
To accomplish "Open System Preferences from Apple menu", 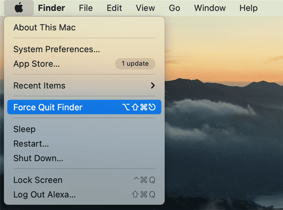I will [84, 49].
